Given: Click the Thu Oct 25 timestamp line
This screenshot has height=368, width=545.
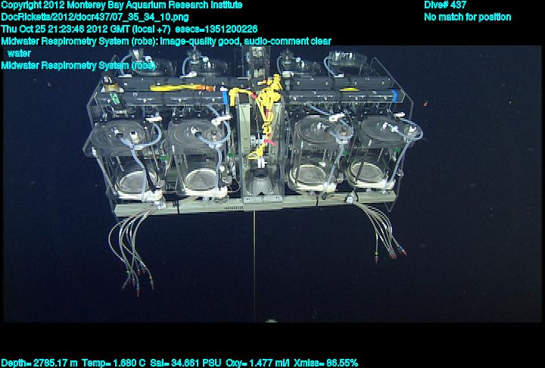Looking at the screenshot, I should (x=129, y=29).
